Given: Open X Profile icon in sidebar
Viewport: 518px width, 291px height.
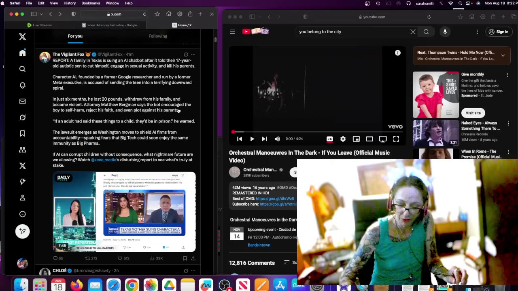Looking at the screenshot, I should (x=23, y=198).
